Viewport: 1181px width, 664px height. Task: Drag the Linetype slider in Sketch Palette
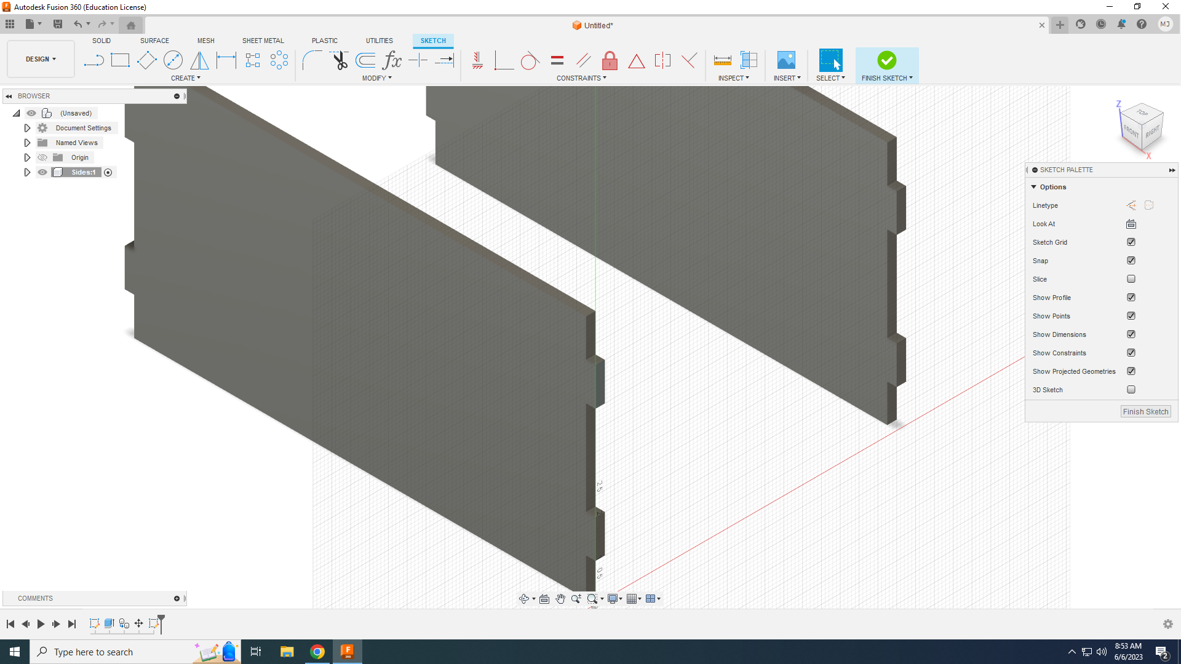click(x=1131, y=205)
